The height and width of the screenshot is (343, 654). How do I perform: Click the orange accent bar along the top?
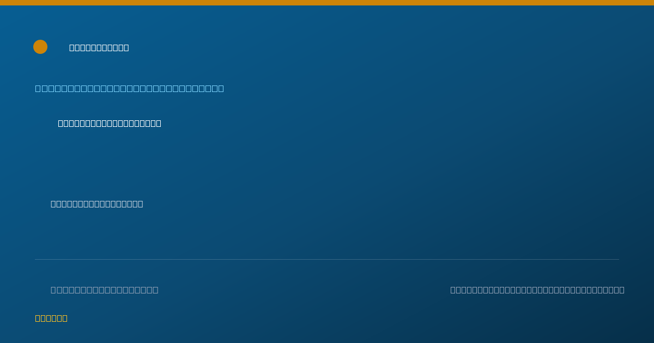[x=327, y=3]
